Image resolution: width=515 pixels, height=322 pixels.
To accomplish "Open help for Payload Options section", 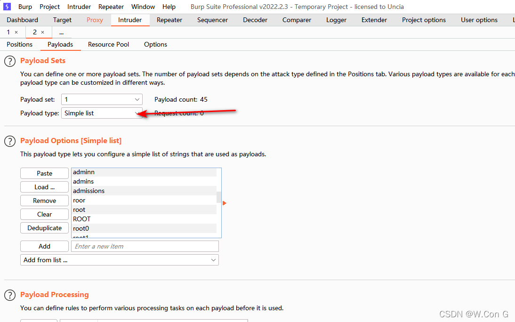I will 10,141.
